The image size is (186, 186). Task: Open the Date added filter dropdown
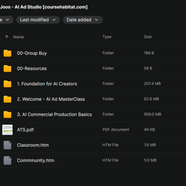[83, 20]
